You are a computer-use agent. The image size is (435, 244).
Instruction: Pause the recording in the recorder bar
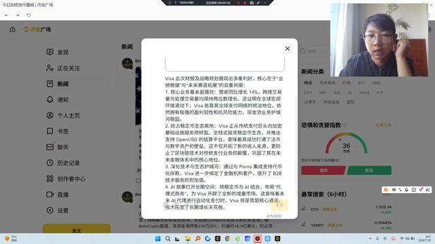tap(238, 3)
